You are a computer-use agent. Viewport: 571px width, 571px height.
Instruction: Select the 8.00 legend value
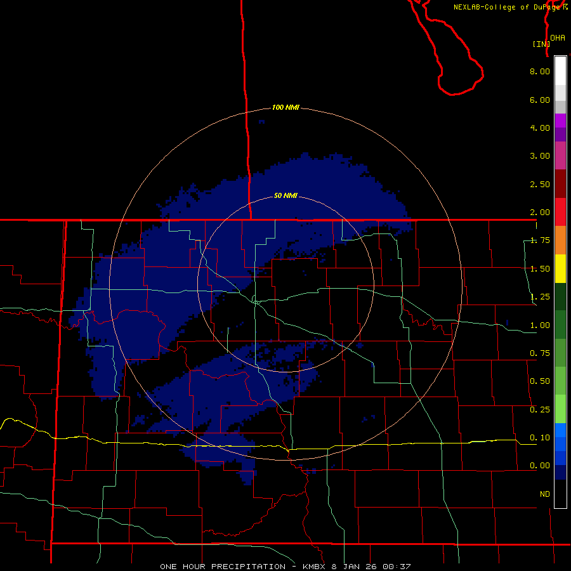point(540,71)
